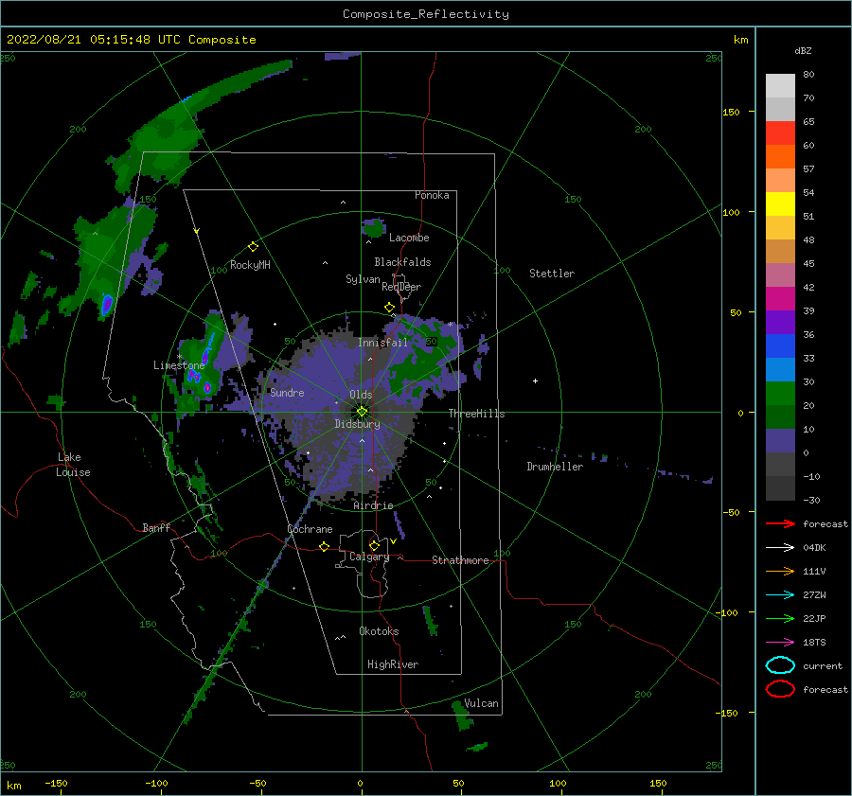
Task: Click the Drumheller town label
Action: [555, 467]
